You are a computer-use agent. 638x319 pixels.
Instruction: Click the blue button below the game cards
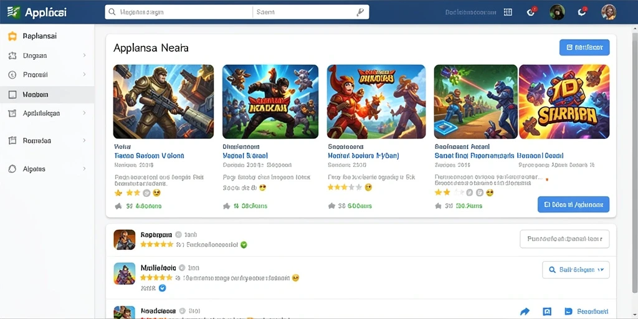pos(573,204)
